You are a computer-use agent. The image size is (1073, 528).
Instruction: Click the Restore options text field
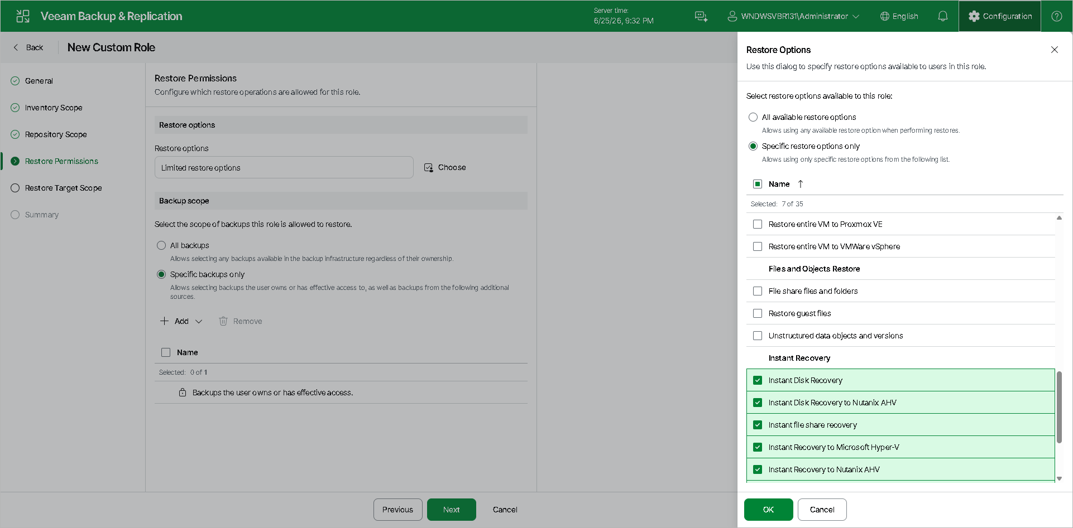(x=284, y=167)
